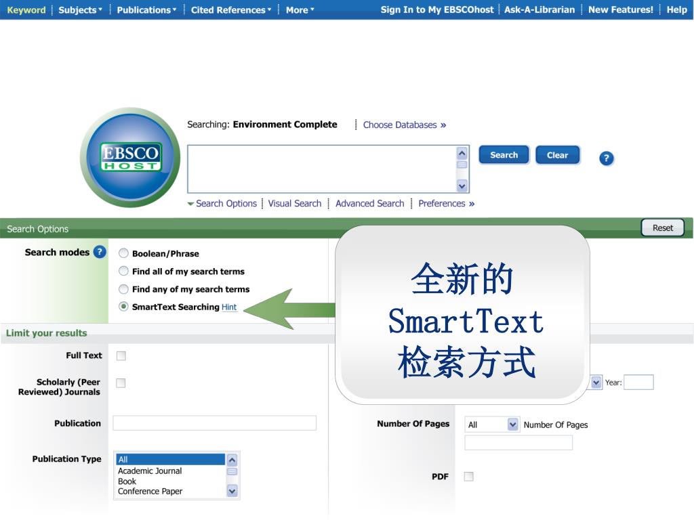The image size is (694, 520).
Task: Open Help in top bar
Action: [x=677, y=9]
